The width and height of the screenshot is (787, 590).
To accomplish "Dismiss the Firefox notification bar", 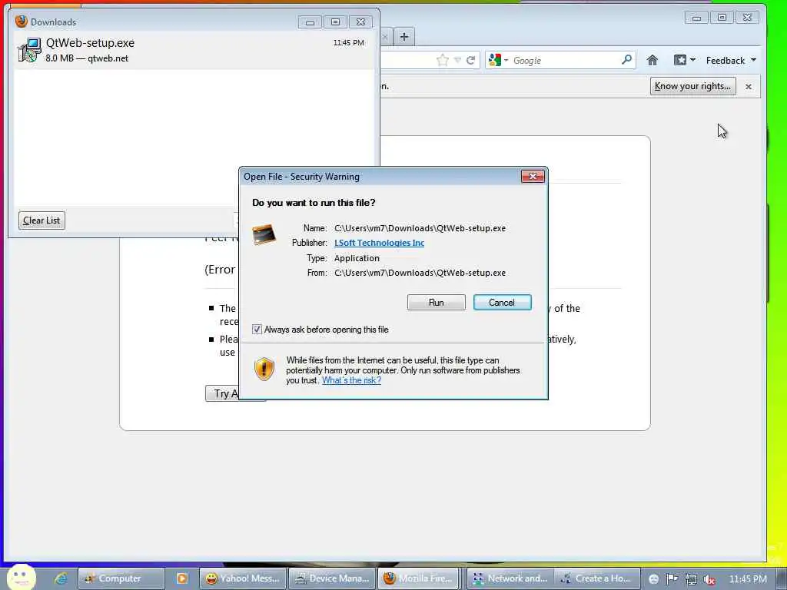I will tap(749, 86).
